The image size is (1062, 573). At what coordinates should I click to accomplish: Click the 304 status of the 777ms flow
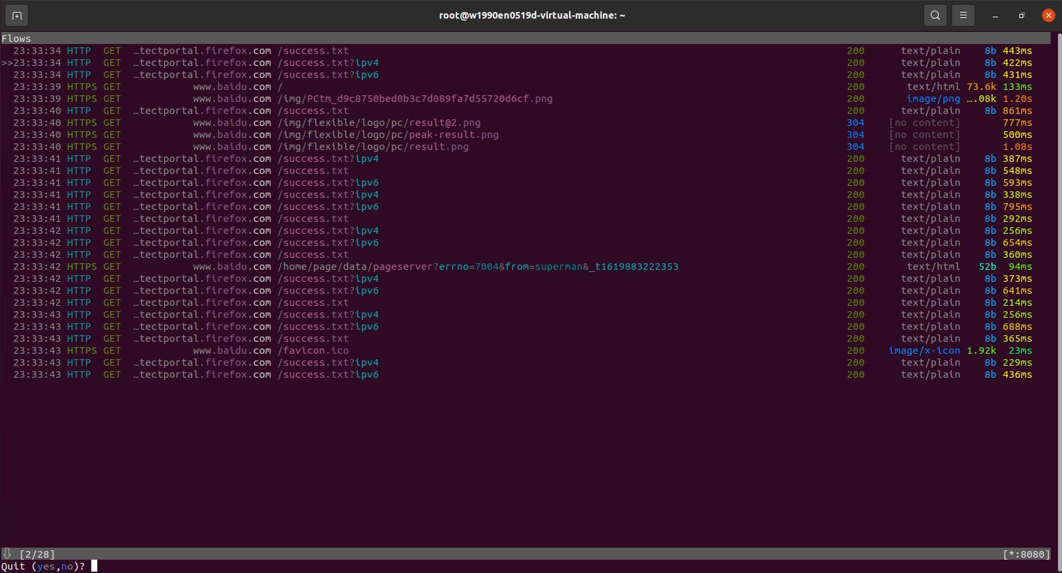855,123
